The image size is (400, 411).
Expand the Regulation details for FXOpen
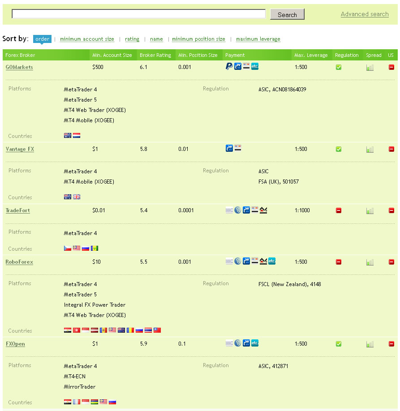[x=215, y=365]
